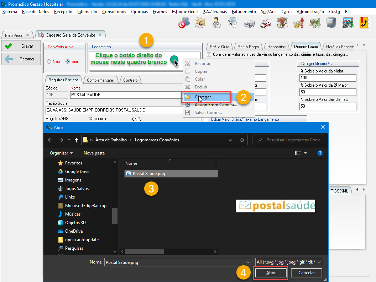Screen dimensions: 376x282
Task: Refresh the folder in the Abrir dialog
Action: tap(242, 140)
